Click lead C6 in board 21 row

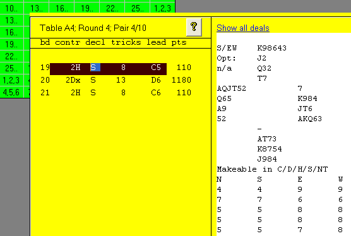pyautogui.click(x=156, y=93)
